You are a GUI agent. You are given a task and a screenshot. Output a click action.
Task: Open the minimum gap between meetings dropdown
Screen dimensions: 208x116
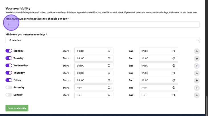(103, 40)
